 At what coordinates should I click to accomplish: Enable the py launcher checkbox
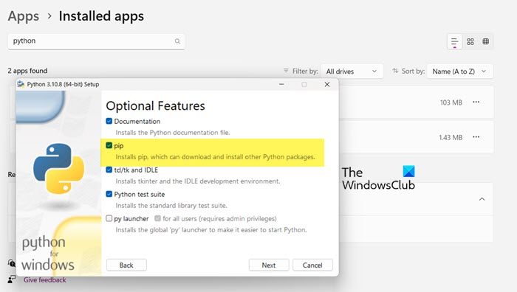109,218
